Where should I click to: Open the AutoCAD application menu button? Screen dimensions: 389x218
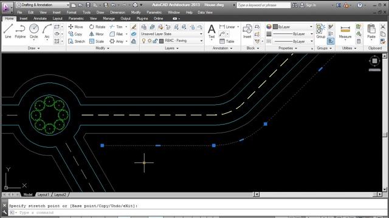[7, 8]
